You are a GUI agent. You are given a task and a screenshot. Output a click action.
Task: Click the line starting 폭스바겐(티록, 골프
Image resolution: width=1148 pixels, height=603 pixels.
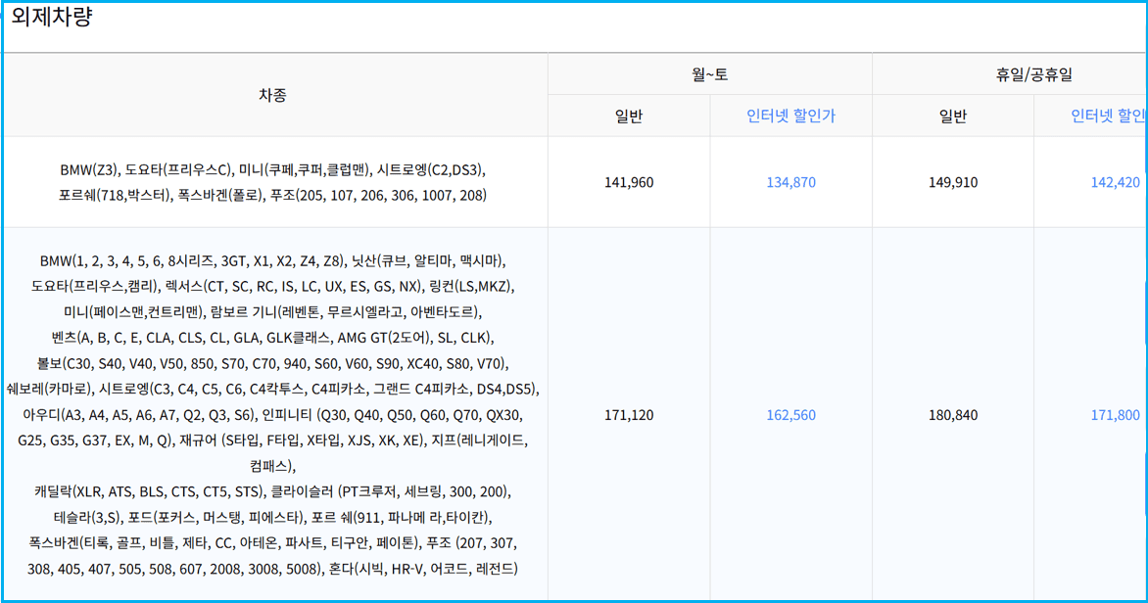[x=272, y=543]
